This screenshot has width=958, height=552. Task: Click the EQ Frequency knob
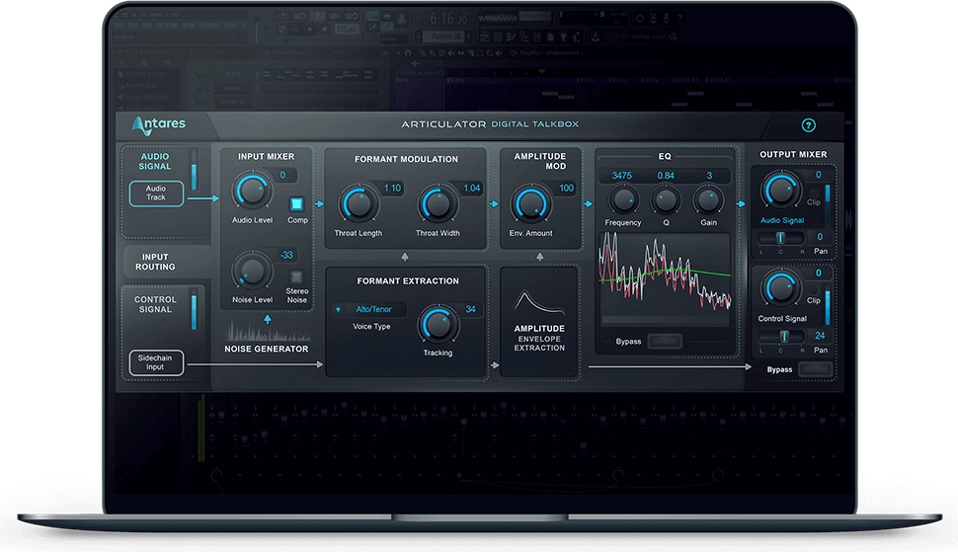(622, 199)
